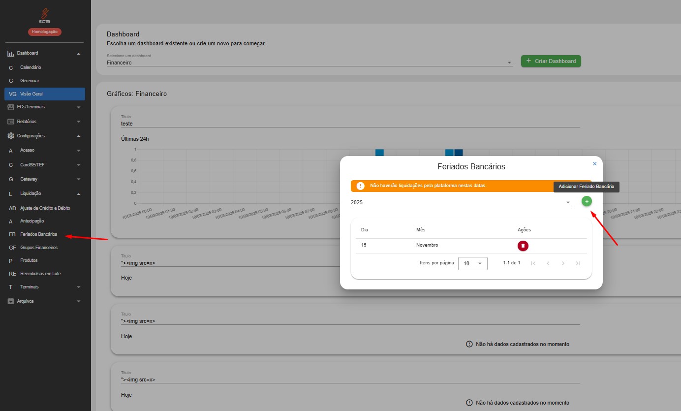
Task: Go to previous page of holidays
Action: (x=548, y=263)
